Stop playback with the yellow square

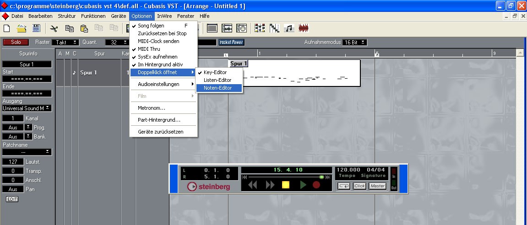(x=286, y=185)
